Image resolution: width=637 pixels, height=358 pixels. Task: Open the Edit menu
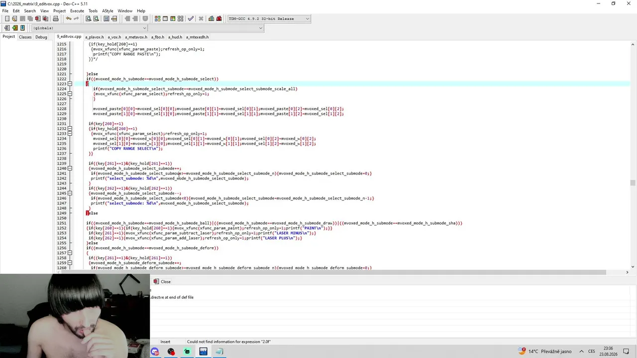pyautogui.click(x=16, y=11)
